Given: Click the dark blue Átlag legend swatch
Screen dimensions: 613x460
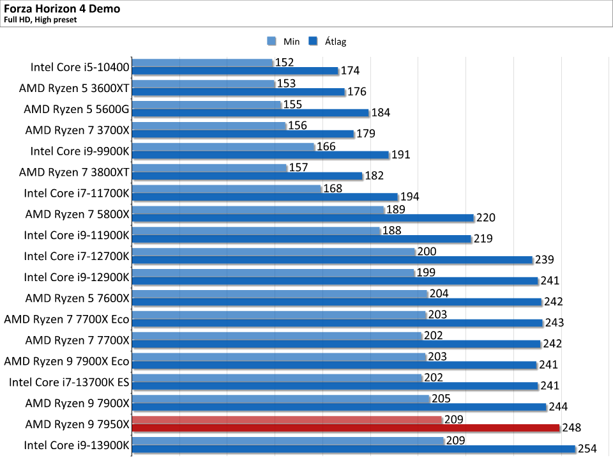Looking at the screenshot, I should [x=313, y=41].
